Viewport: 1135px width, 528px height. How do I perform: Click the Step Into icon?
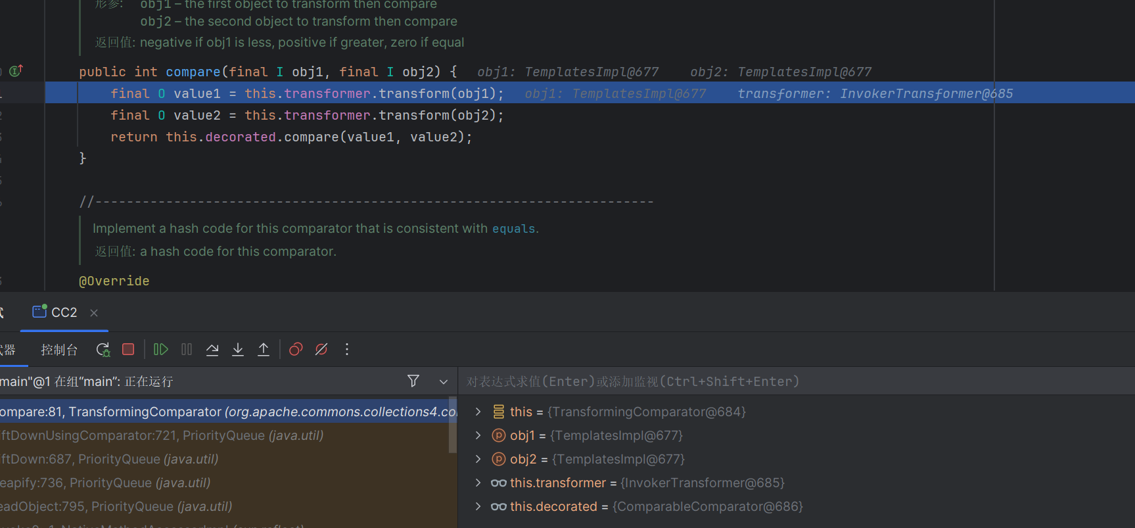[x=238, y=349]
